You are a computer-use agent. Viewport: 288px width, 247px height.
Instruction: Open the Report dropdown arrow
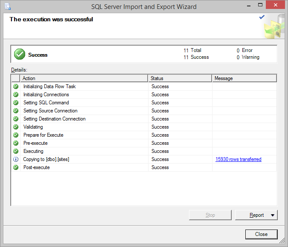coord(273,215)
